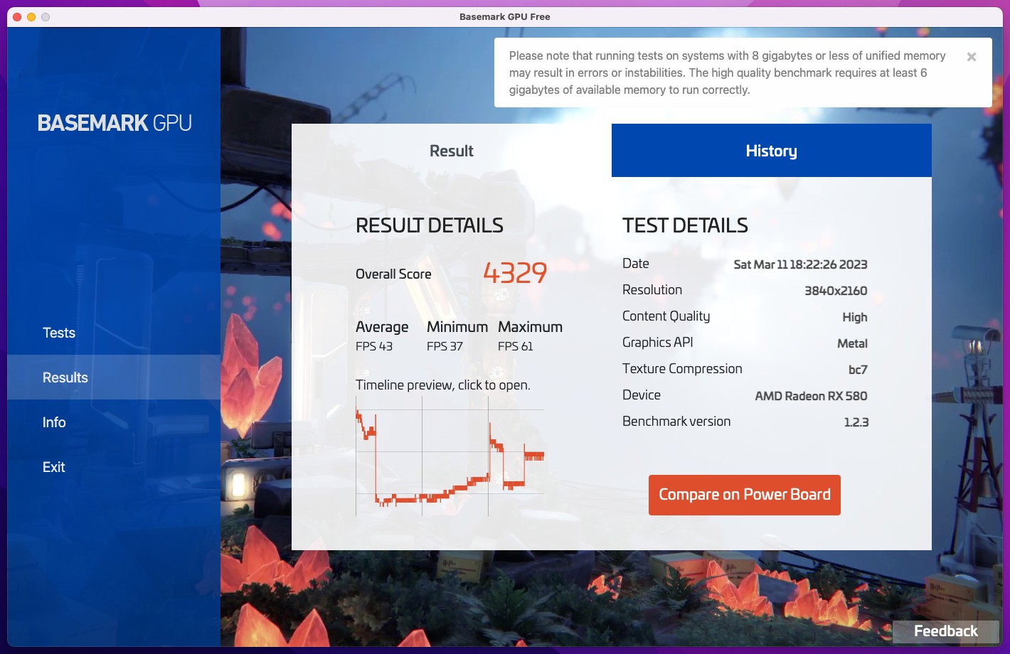Viewport: 1010px width, 654px height.
Task: Click the memory warning message text
Action: click(x=727, y=73)
